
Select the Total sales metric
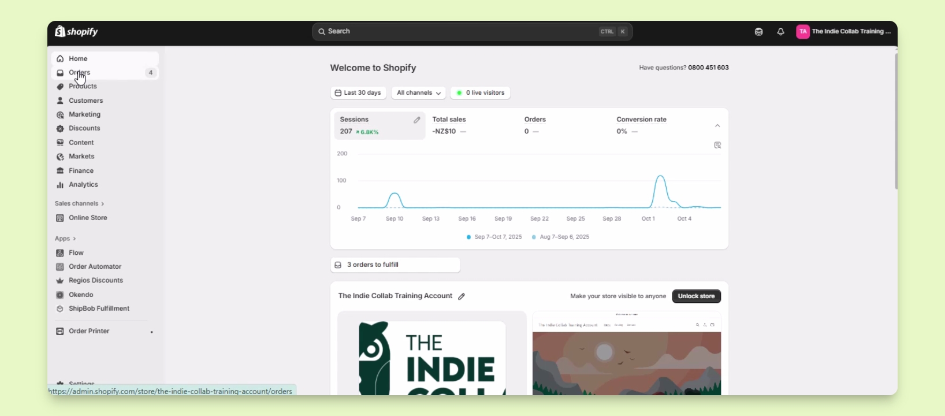pyautogui.click(x=472, y=125)
